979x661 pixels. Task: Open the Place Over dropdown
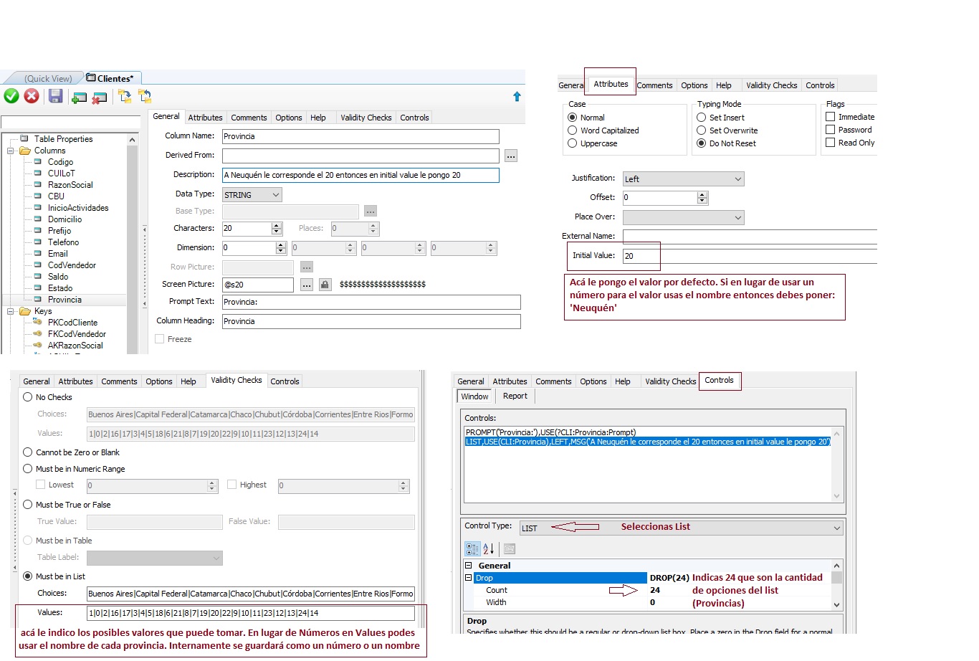683,217
